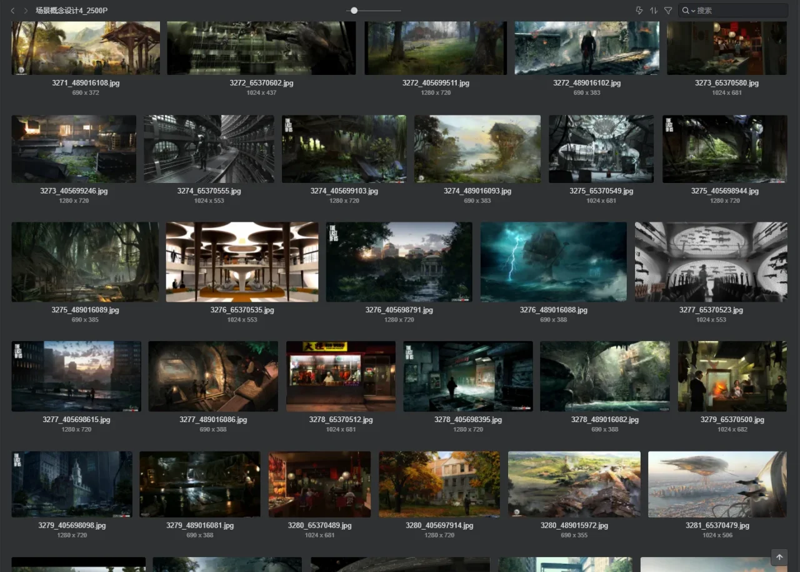Click file name 3273_65370580.jpg
The height and width of the screenshot is (572, 800).
(x=727, y=83)
